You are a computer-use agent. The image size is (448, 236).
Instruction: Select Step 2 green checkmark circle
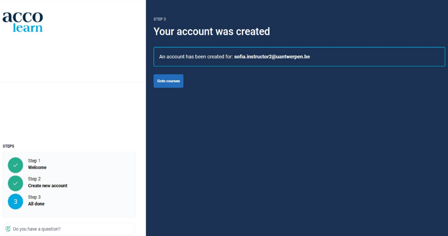(15, 183)
